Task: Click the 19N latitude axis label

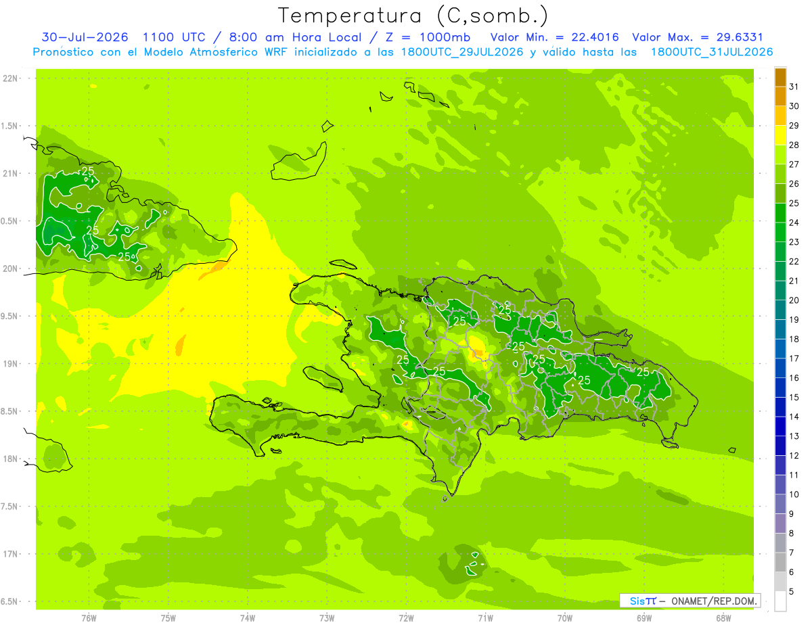Action: [11, 364]
